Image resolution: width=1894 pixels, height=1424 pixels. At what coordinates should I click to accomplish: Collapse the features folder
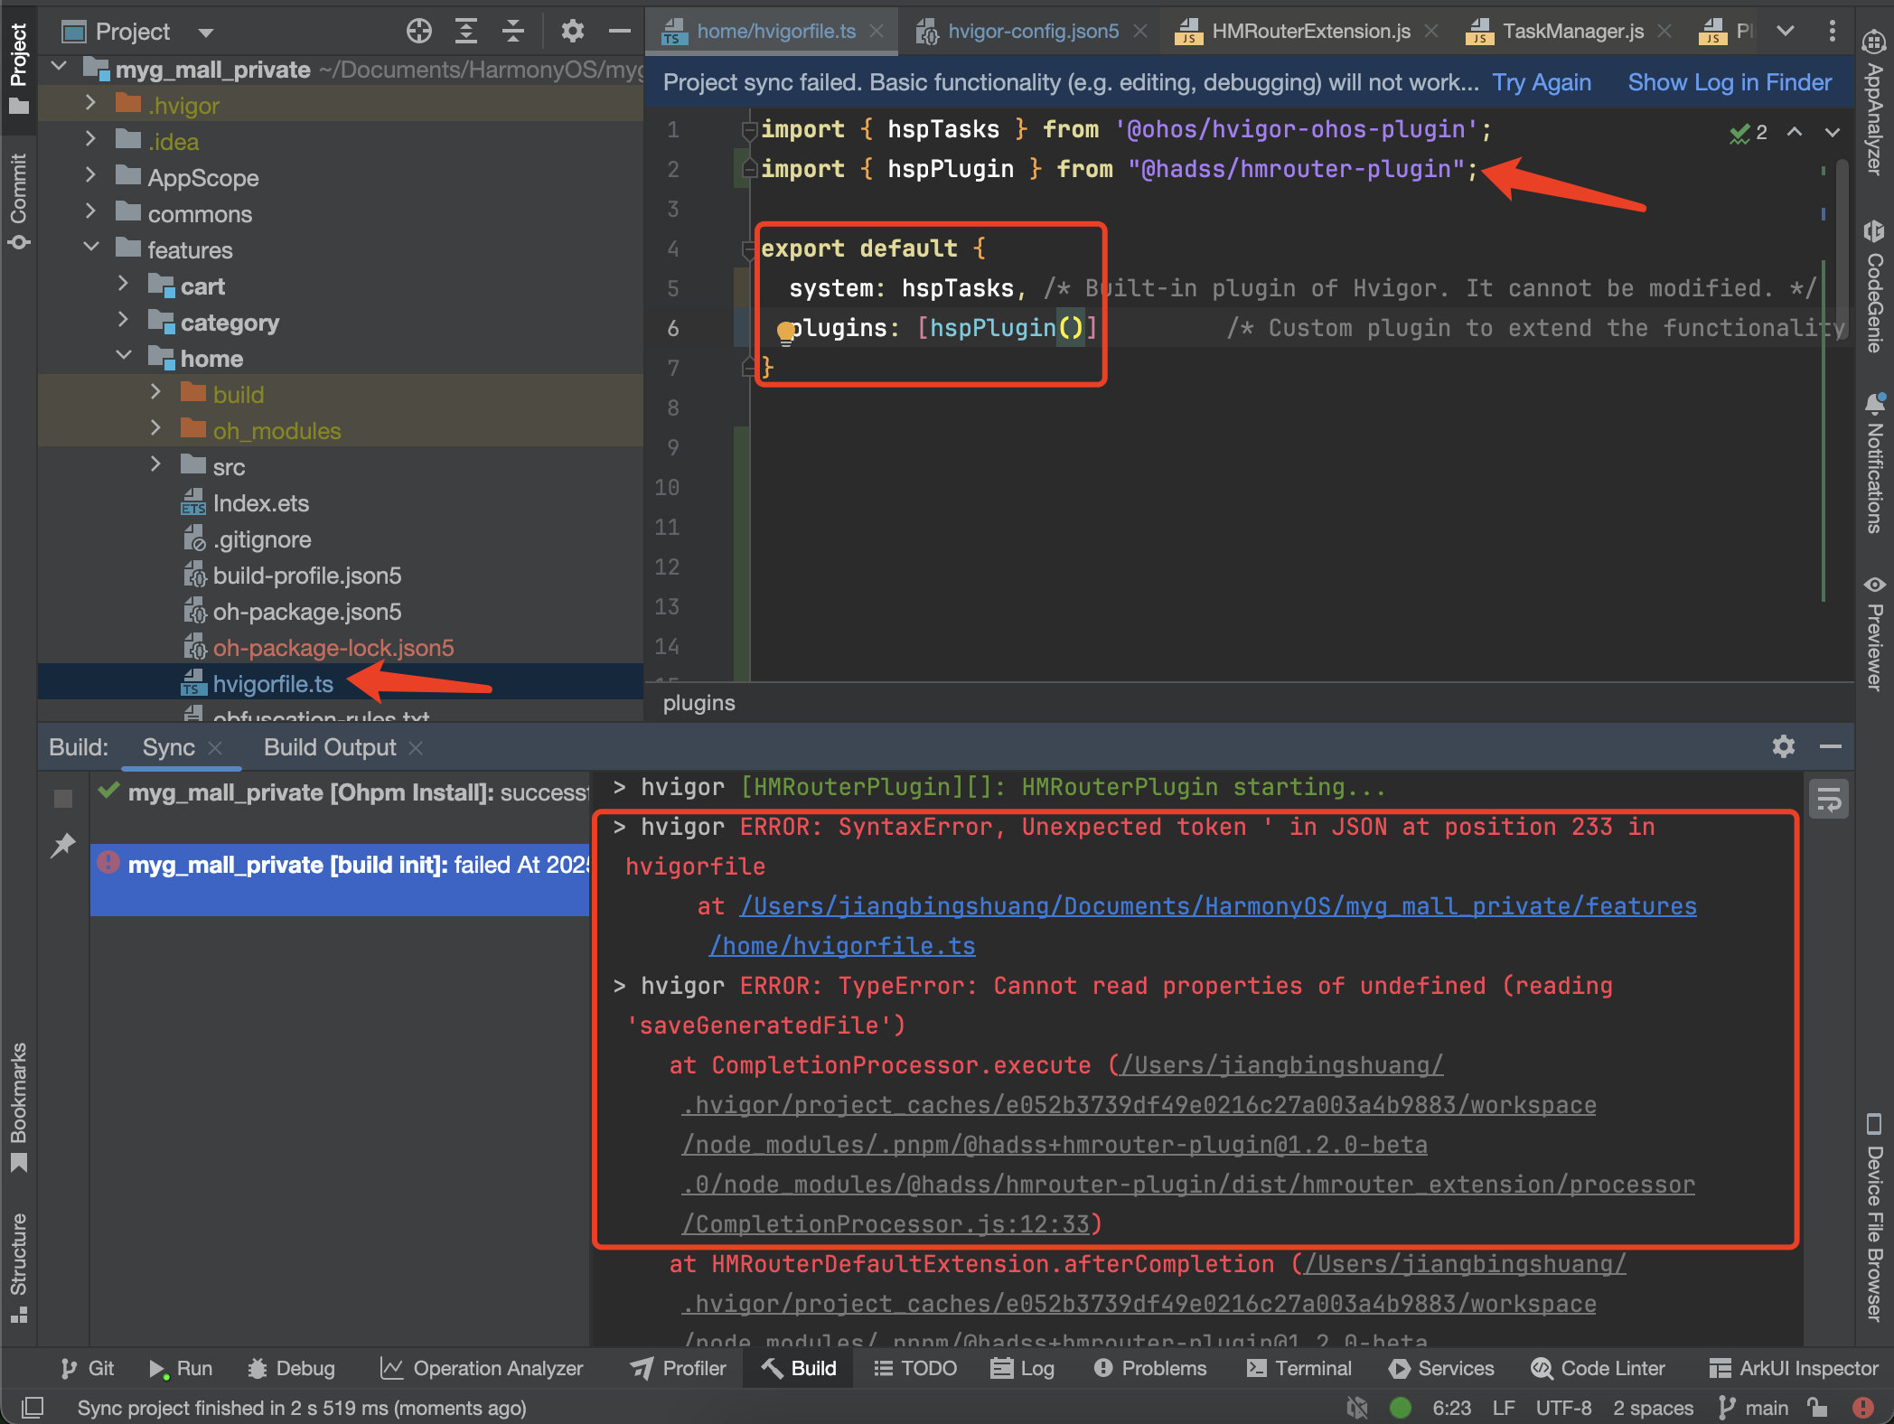coord(90,248)
